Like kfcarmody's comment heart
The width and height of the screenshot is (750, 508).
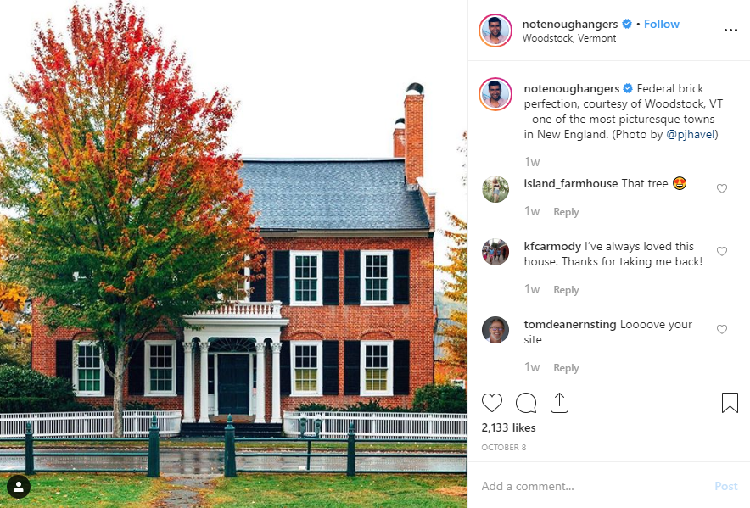pos(722,251)
